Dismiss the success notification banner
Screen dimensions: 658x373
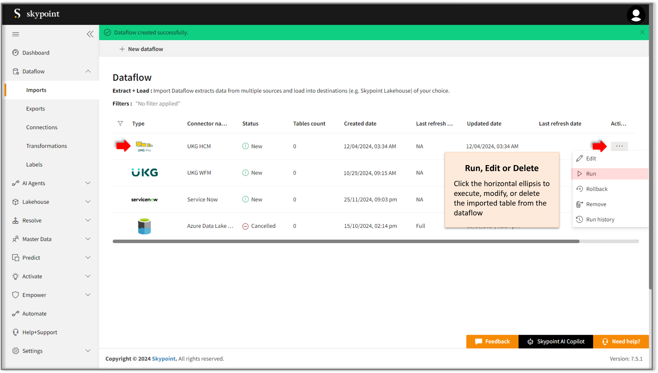(x=642, y=32)
